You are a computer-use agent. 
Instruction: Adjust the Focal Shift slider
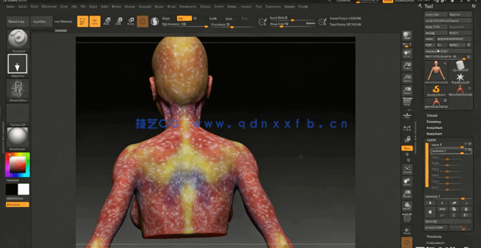(292, 18)
